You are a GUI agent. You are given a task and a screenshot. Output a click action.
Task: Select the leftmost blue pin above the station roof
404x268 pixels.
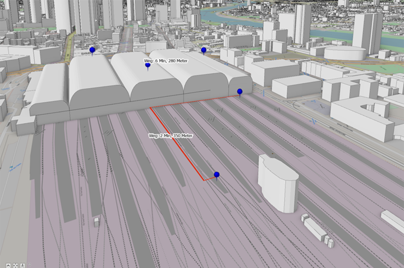tap(92, 50)
